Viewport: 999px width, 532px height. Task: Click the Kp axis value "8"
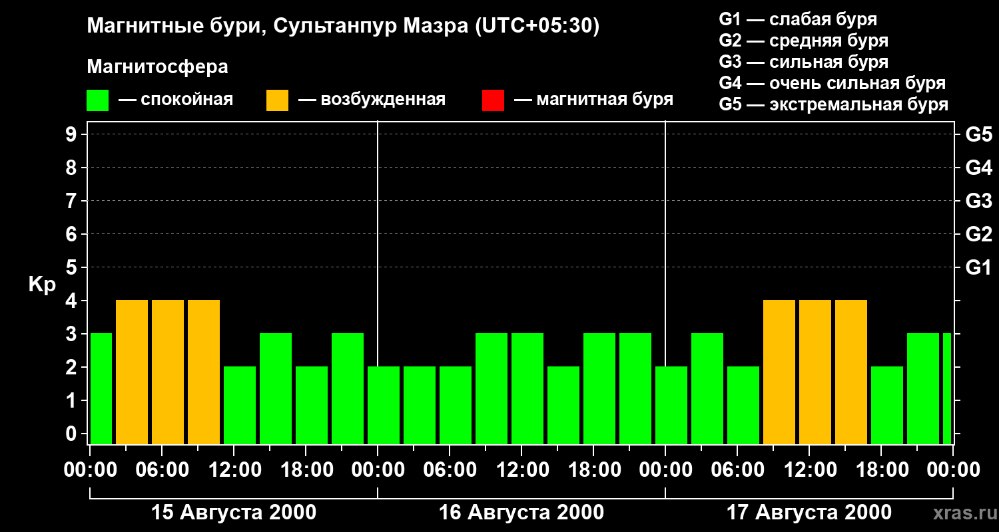pos(73,168)
